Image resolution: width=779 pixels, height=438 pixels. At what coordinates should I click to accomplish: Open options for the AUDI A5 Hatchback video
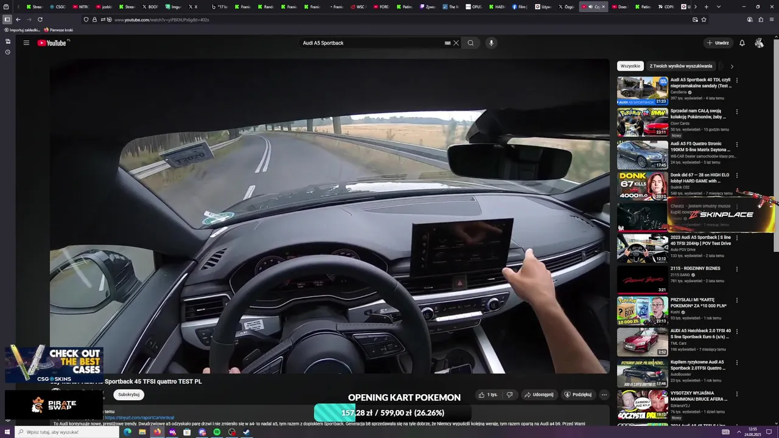pyautogui.click(x=737, y=332)
